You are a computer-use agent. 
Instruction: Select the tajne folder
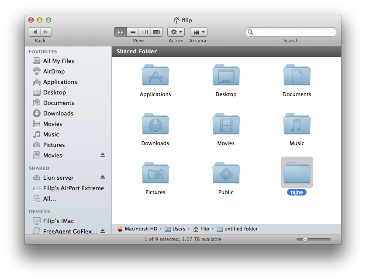click(x=297, y=173)
